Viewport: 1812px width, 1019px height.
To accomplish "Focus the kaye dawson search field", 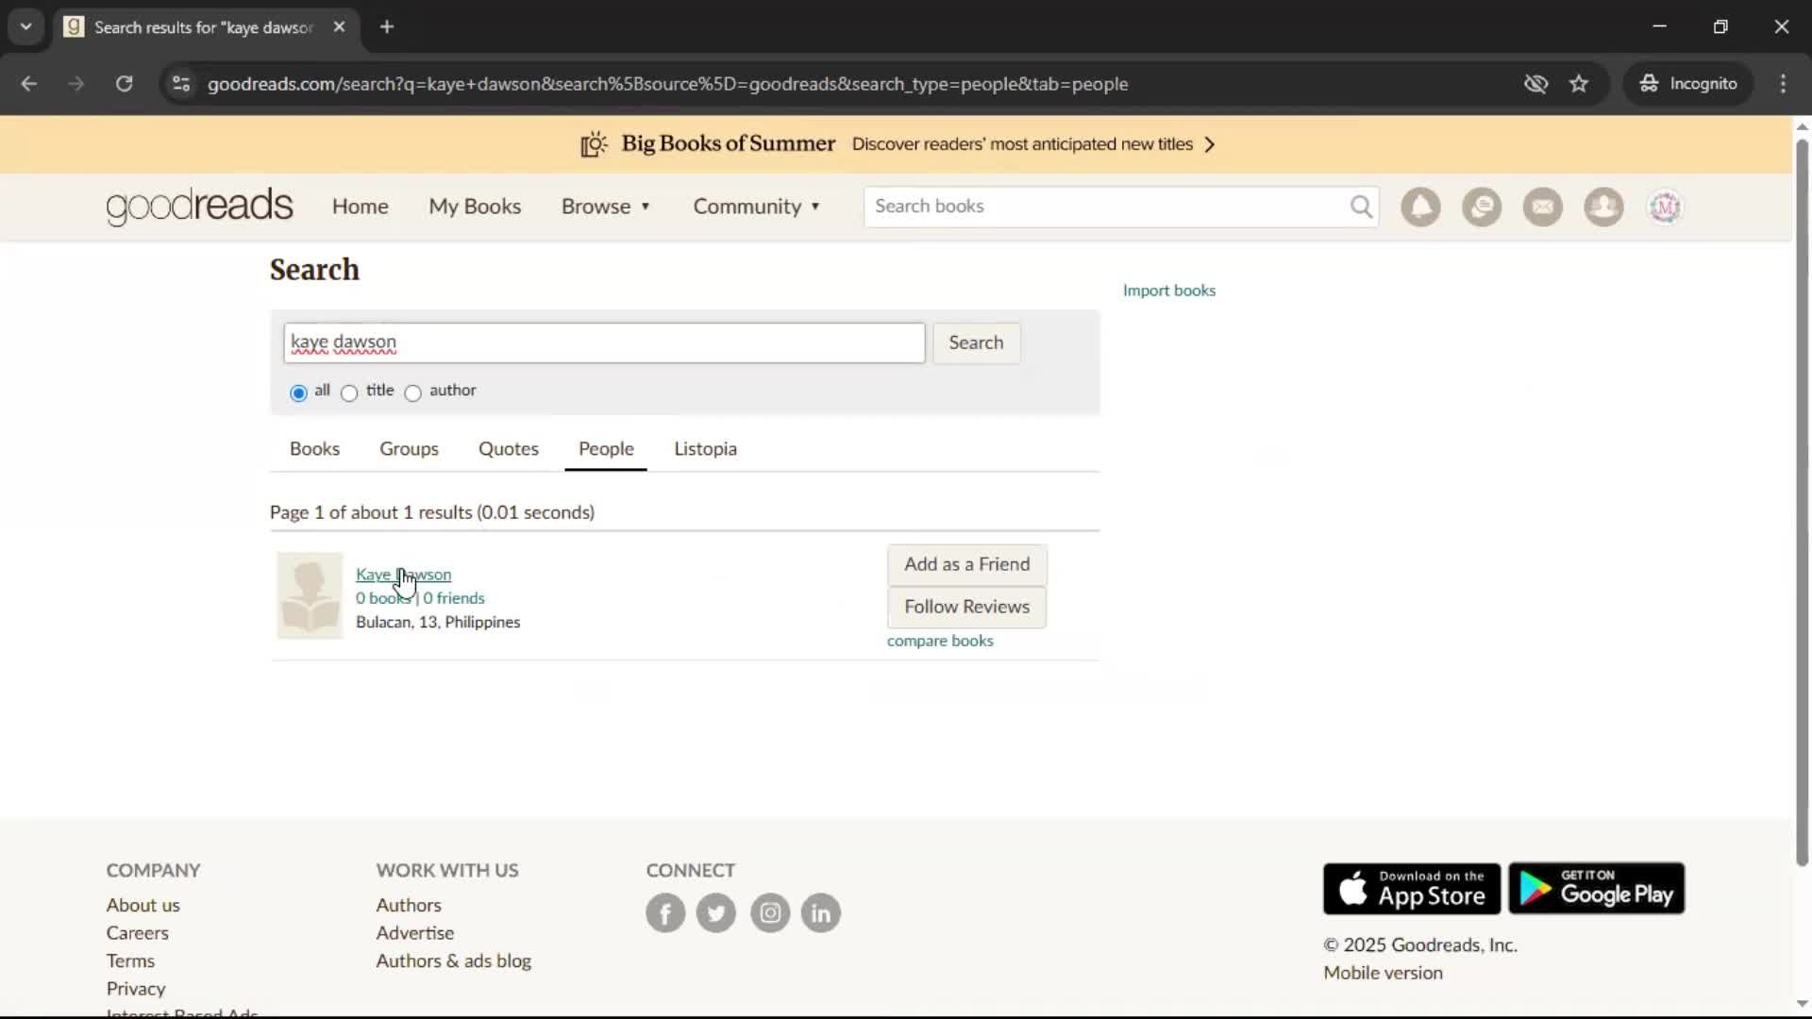I will [604, 343].
